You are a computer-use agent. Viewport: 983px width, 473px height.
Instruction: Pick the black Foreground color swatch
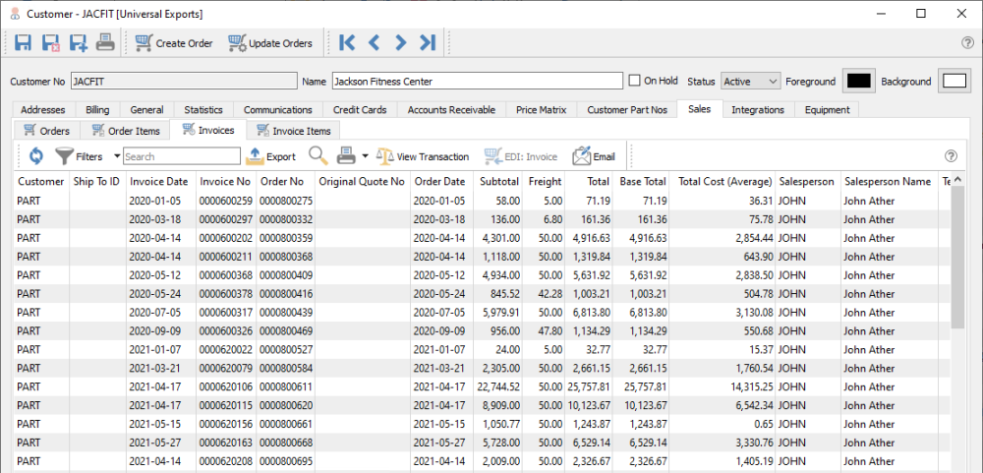tap(859, 81)
